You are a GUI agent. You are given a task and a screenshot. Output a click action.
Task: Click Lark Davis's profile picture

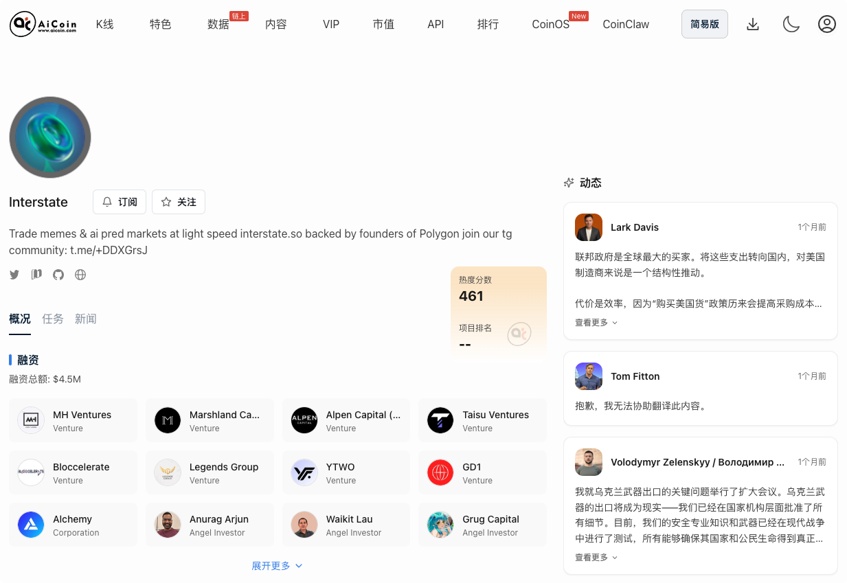(x=589, y=227)
